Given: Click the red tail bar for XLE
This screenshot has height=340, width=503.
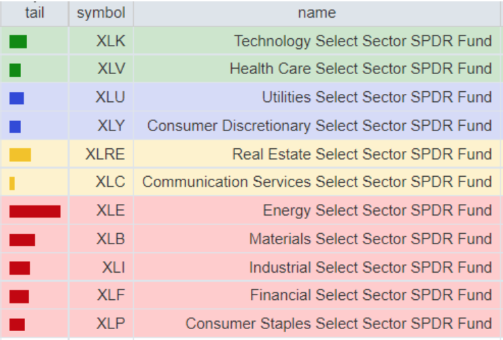Looking at the screenshot, I should coord(35,211).
